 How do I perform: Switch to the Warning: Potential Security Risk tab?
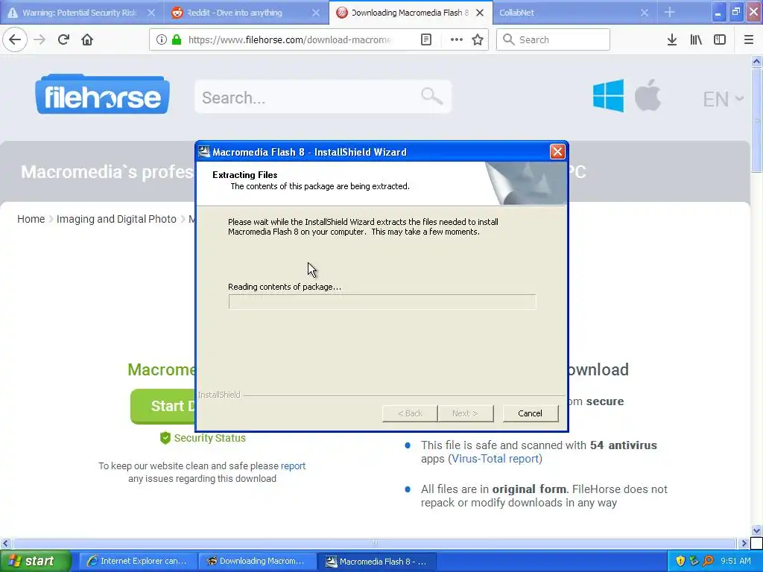[x=79, y=13]
